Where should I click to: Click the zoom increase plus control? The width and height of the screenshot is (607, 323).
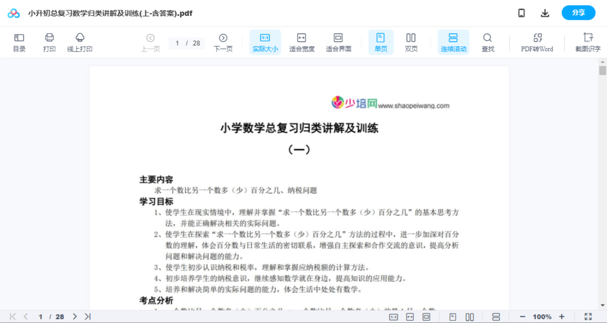562,316
